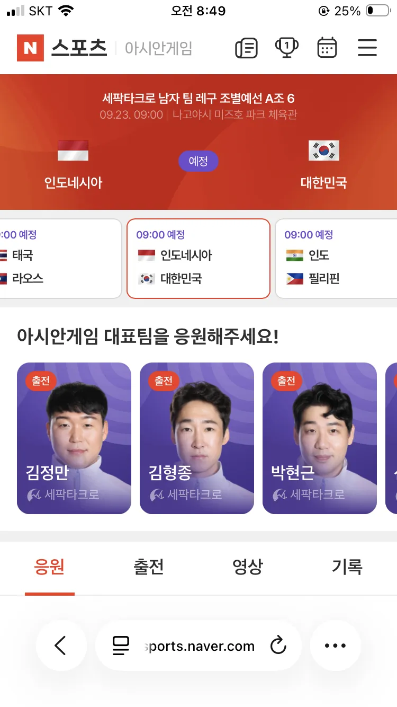Switch to the 출전 tab
397x707 pixels.
point(149,567)
